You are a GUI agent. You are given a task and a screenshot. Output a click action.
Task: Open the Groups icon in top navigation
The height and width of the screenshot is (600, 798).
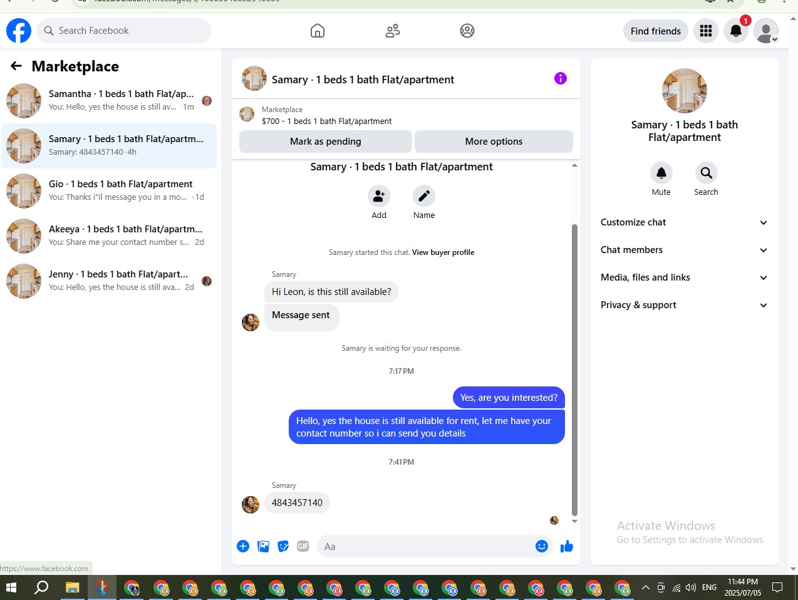tap(467, 31)
